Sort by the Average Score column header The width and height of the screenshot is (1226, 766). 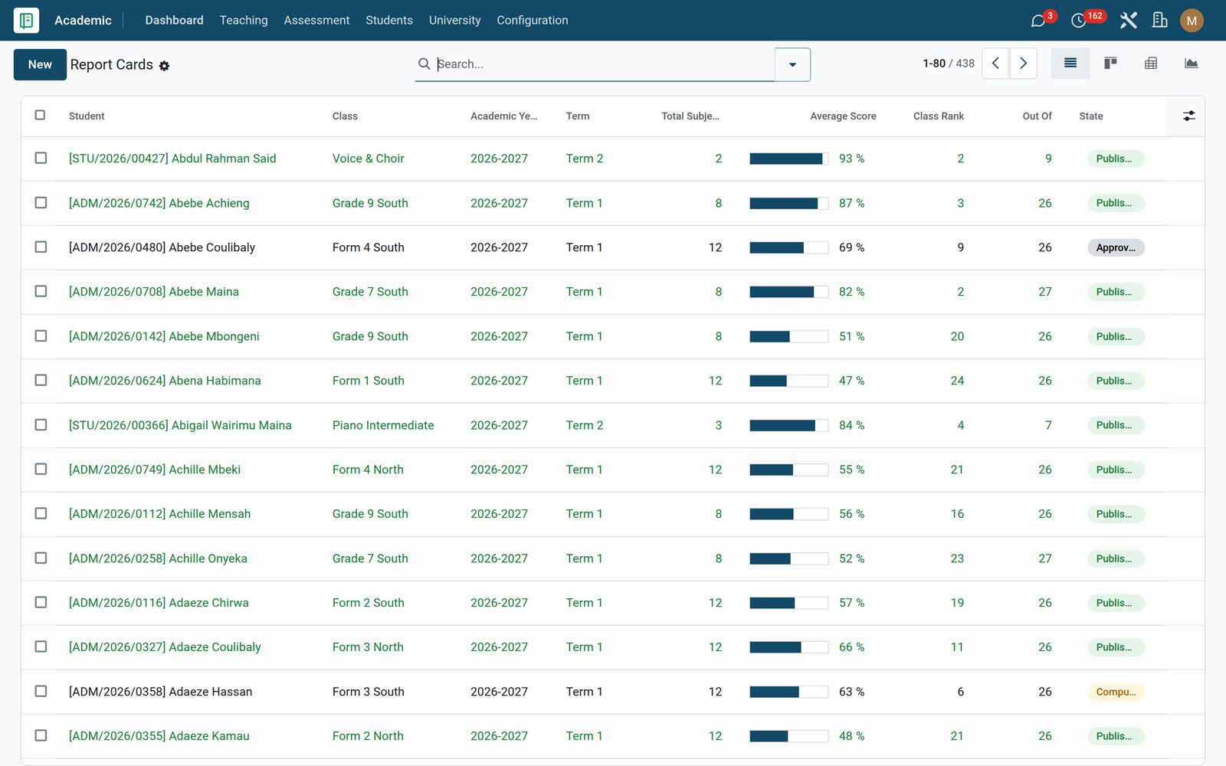tap(843, 116)
